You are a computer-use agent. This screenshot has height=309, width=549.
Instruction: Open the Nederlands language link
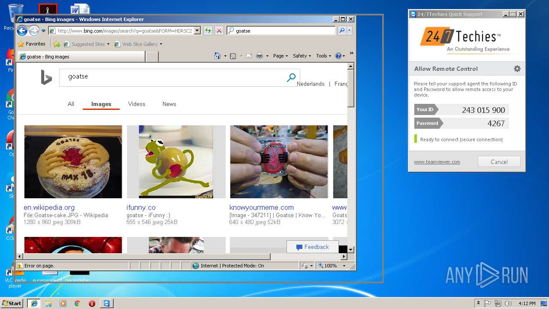[x=311, y=84]
